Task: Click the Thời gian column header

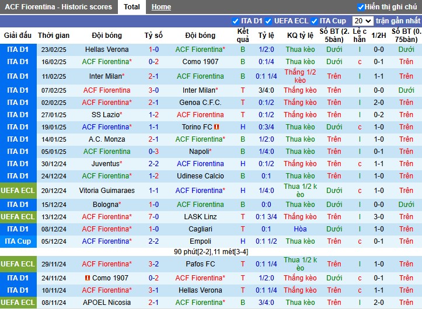Action: pyautogui.click(x=54, y=35)
